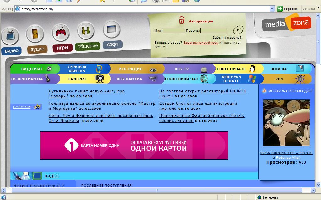Open the ГОЛОСОВОЙ ЧАТ menu item
The width and height of the screenshot is (321, 200).
182,79
